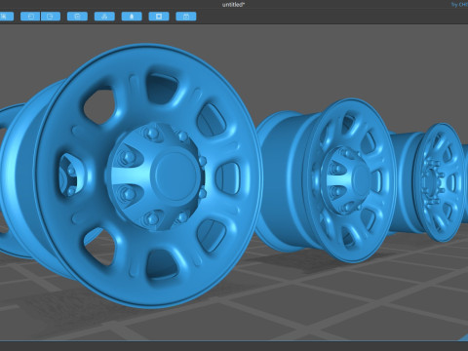Click the square-in-square toolbar icon

coord(159,17)
